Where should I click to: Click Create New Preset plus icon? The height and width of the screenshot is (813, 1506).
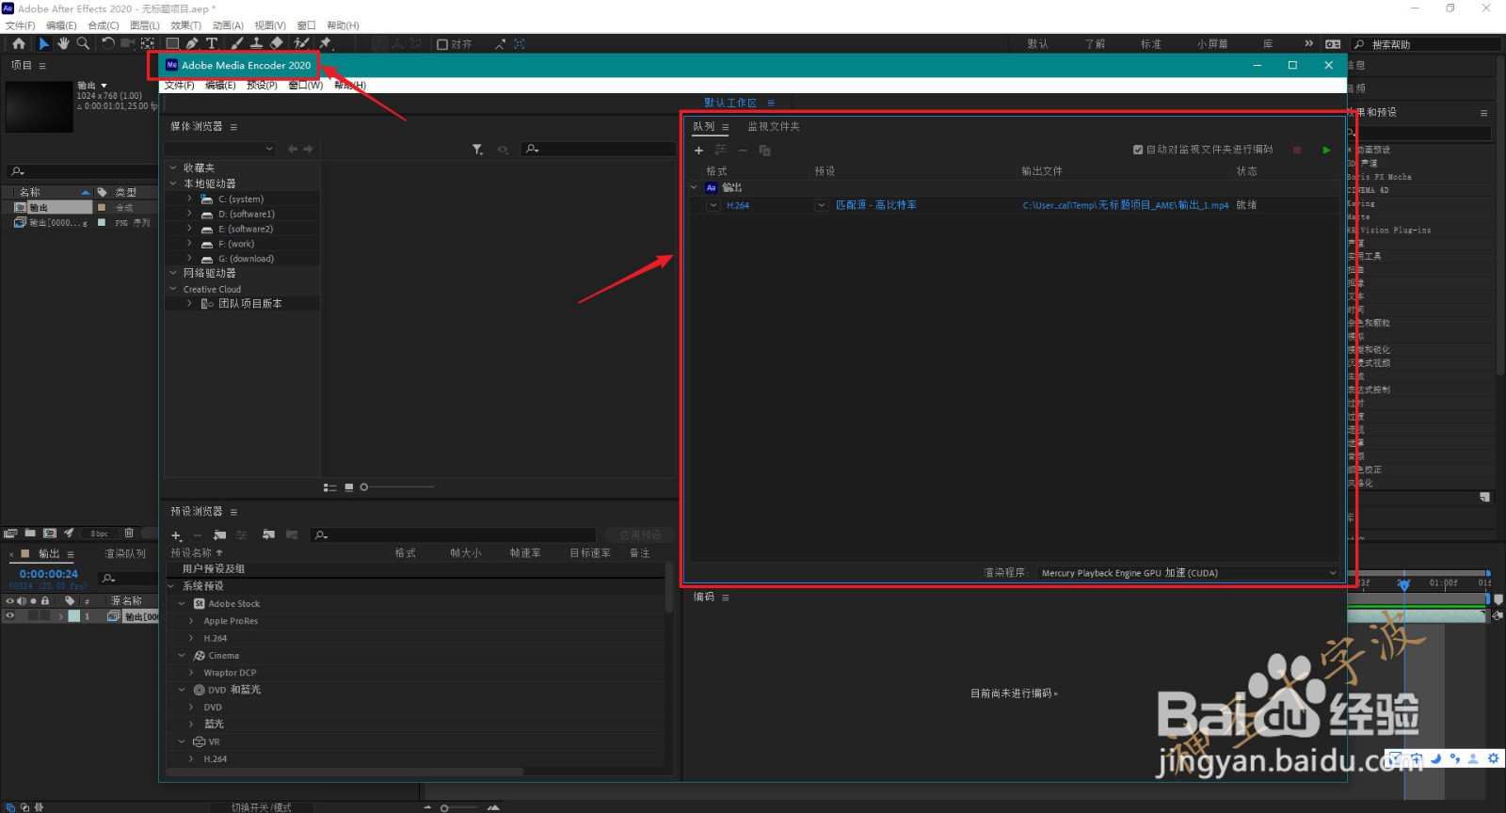pos(176,535)
